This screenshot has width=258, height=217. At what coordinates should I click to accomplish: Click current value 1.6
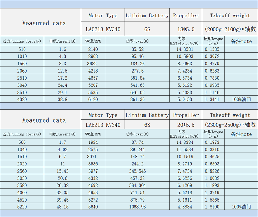pos(63,49)
